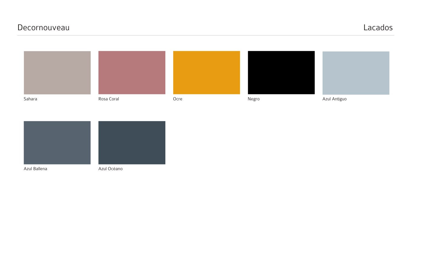Click the word Coral in the Rosa Coral label

114,99
